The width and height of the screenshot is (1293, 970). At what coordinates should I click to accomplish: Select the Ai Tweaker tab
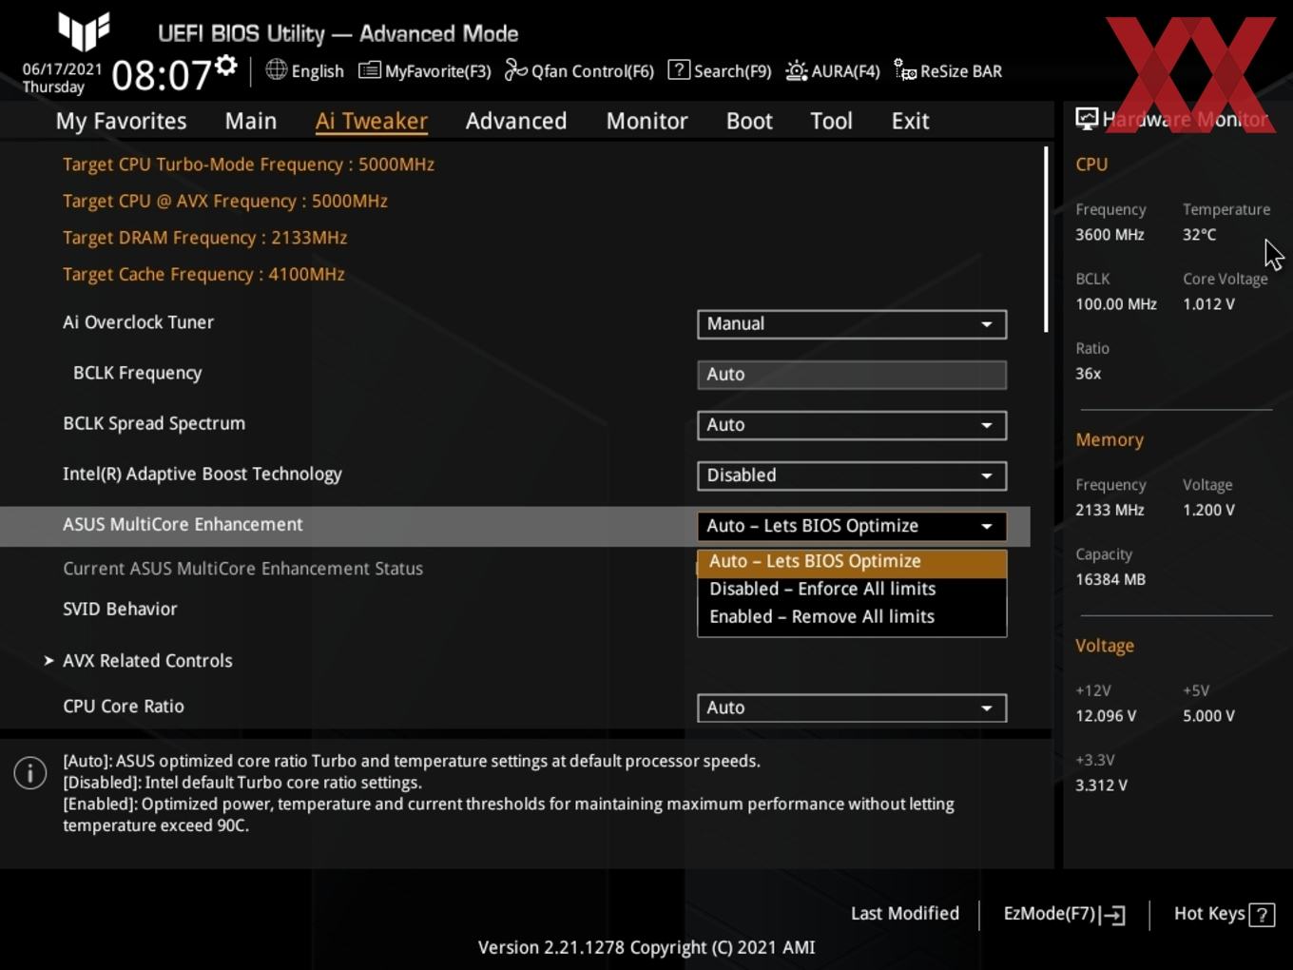pos(372,121)
